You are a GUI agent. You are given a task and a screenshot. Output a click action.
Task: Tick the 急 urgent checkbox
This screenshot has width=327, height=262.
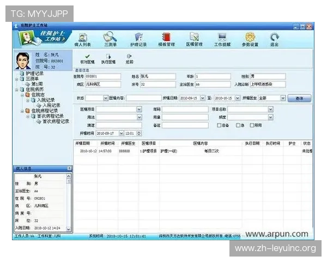[238, 125]
